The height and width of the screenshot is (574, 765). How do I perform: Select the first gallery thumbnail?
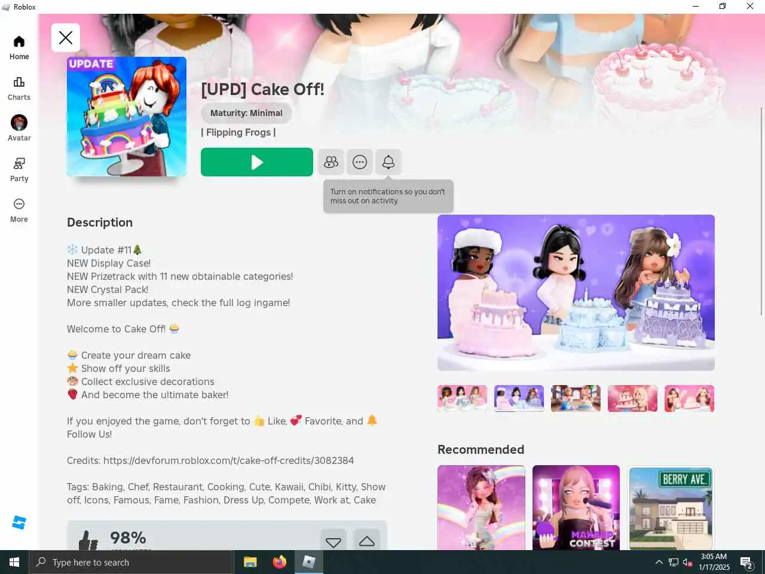(463, 398)
